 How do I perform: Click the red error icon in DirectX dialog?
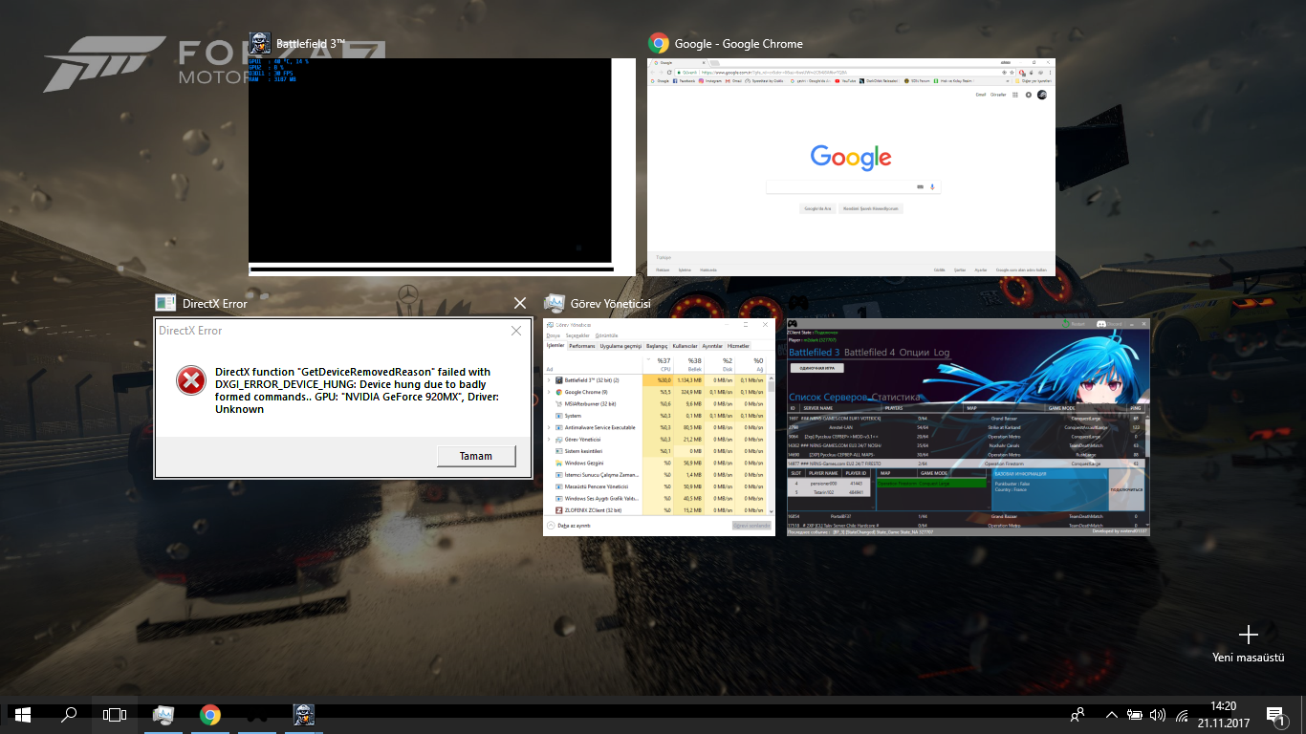191,380
